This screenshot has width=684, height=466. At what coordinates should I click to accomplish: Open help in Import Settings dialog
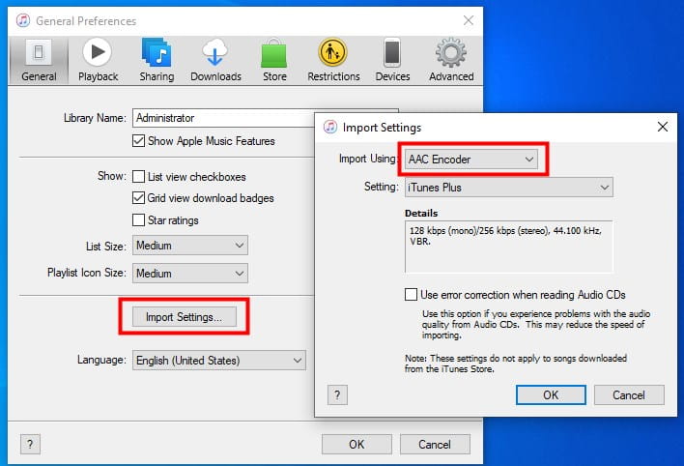pyautogui.click(x=337, y=395)
